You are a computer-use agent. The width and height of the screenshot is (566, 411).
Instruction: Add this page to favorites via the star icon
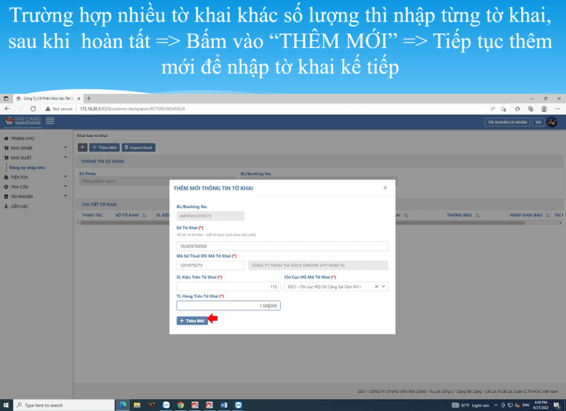[x=504, y=109]
